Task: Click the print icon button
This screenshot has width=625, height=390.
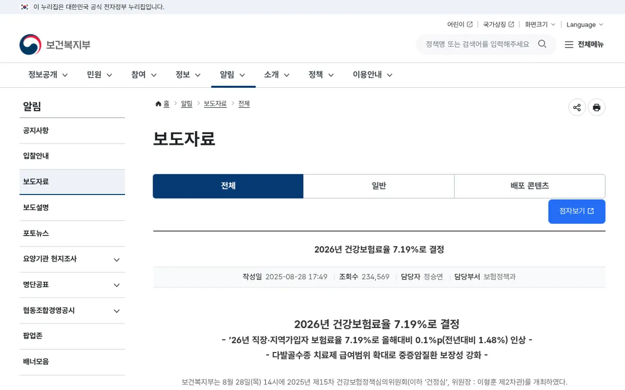Action: click(597, 107)
